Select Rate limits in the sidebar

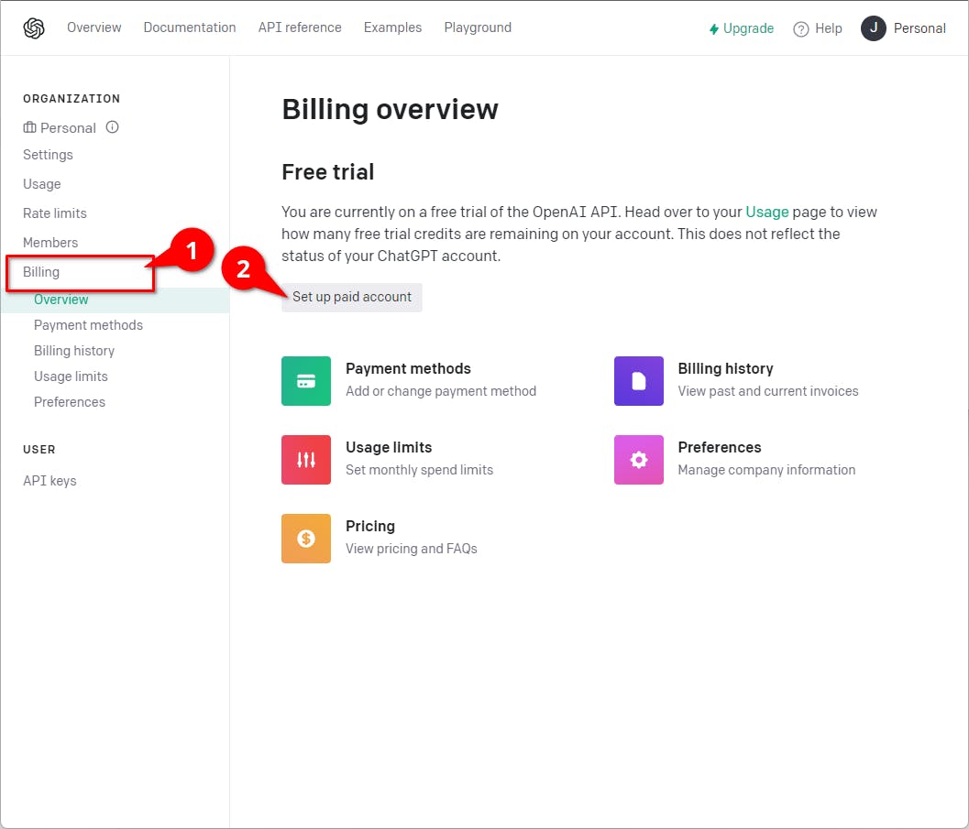coord(55,213)
